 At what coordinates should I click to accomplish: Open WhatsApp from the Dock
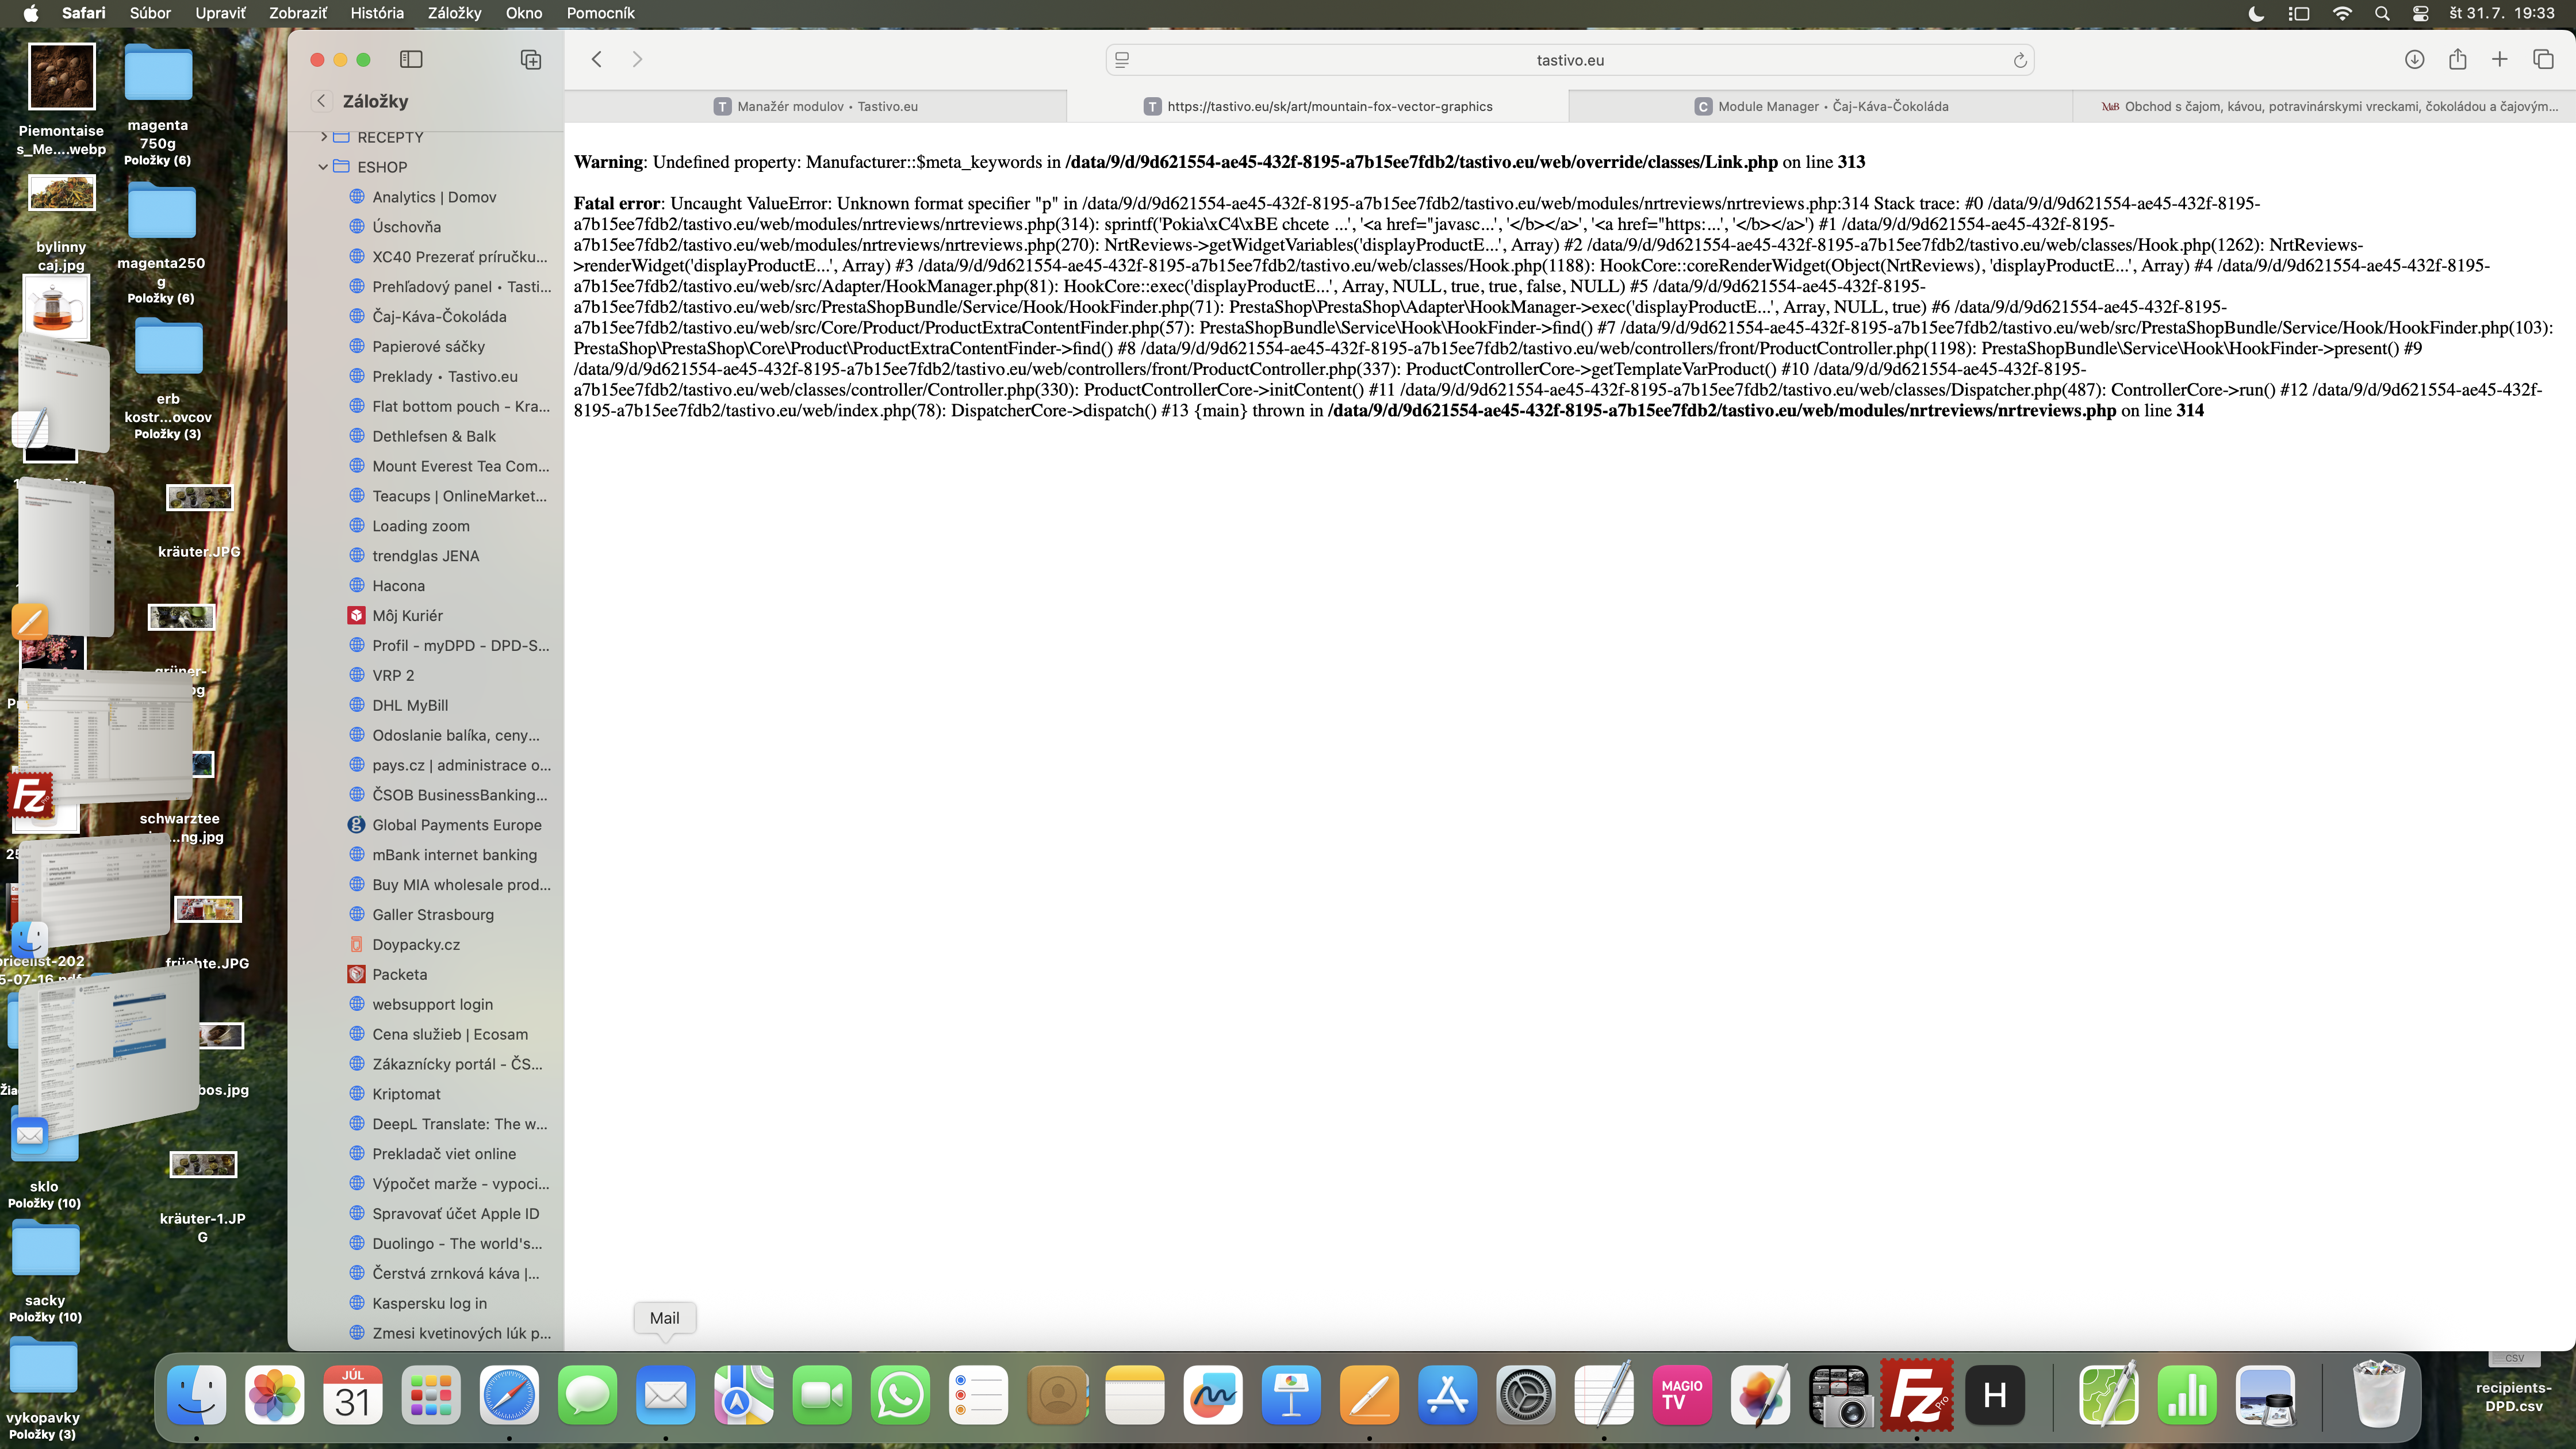[x=900, y=1395]
